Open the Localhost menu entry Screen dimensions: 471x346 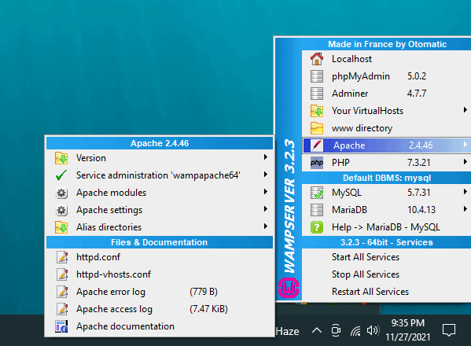pyautogui.click(x=386, y=59)
